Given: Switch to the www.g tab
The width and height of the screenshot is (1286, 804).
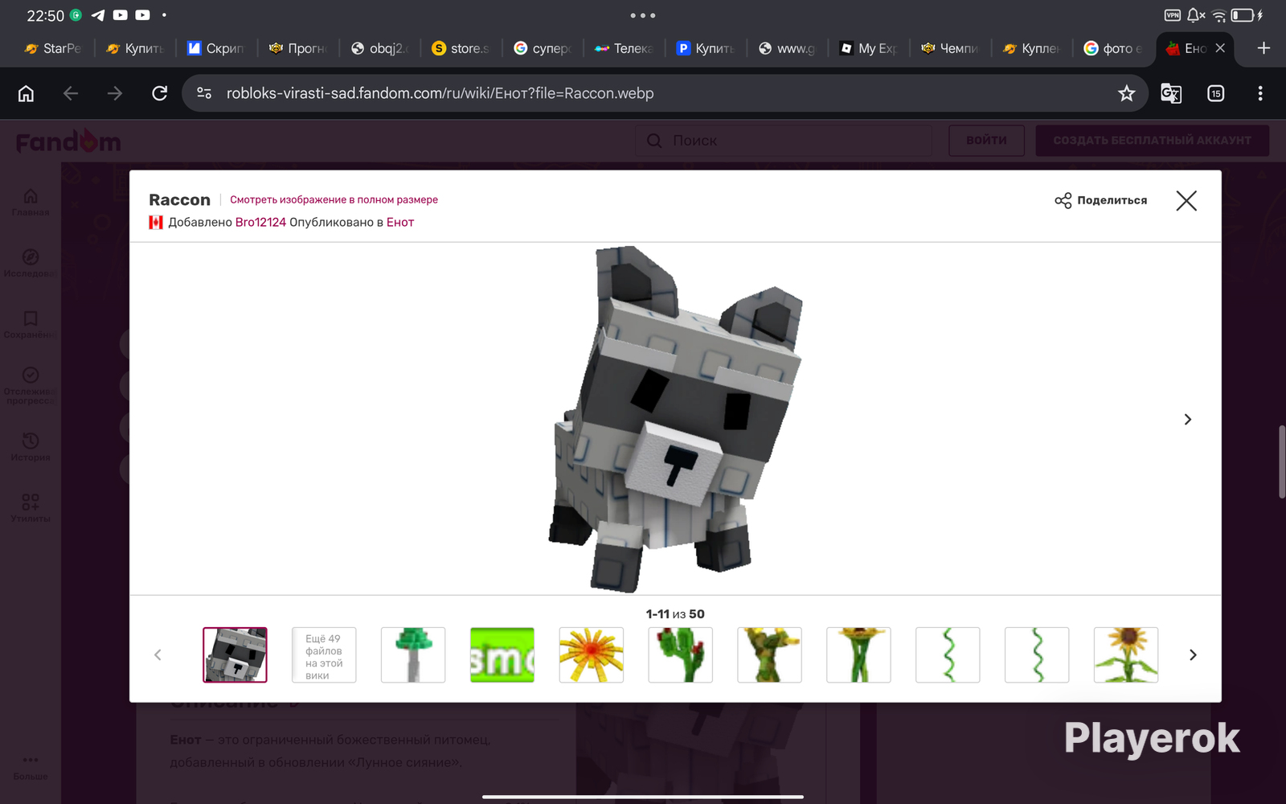Looking at the screenshot, I should click(787, 48).
